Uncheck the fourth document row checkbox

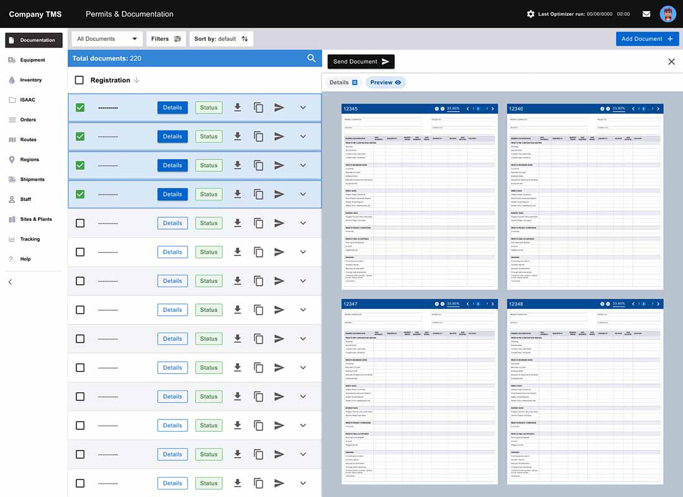click(x=80, y=194)
